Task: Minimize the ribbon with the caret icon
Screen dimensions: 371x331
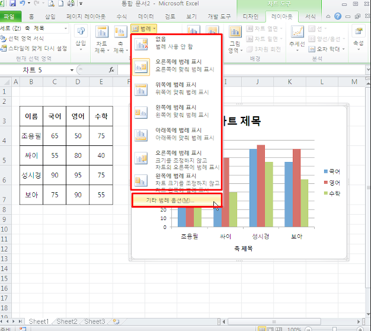Action: tap(328, 17)
